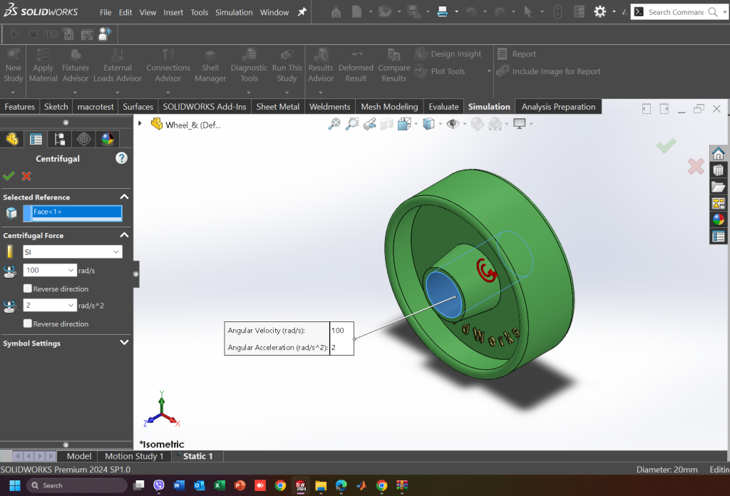Click the Zoom to Fit icon

pos(334,124)
